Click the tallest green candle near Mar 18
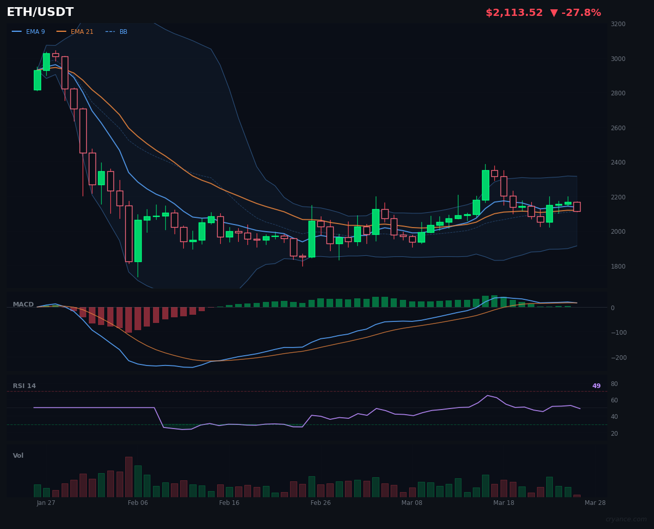654x529 pixels. (485, 185)
